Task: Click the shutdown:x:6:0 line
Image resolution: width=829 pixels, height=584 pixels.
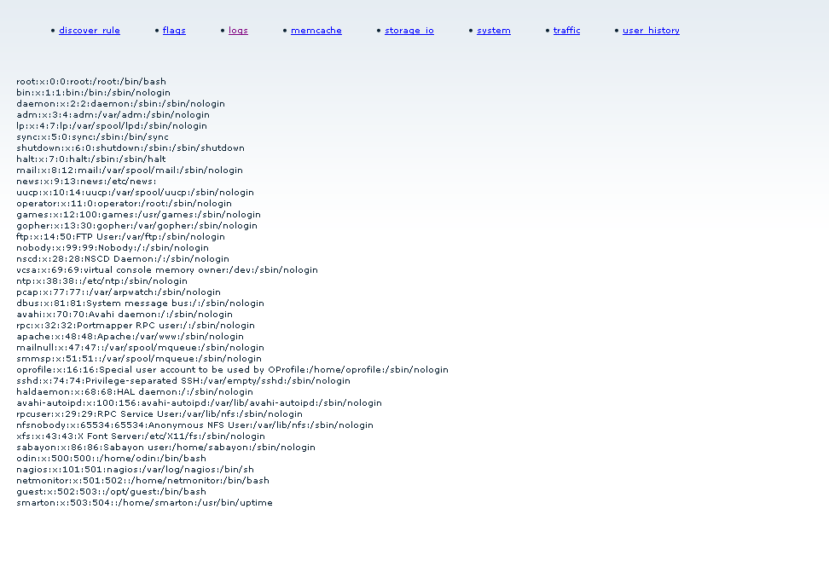Action: coord(130,148)
